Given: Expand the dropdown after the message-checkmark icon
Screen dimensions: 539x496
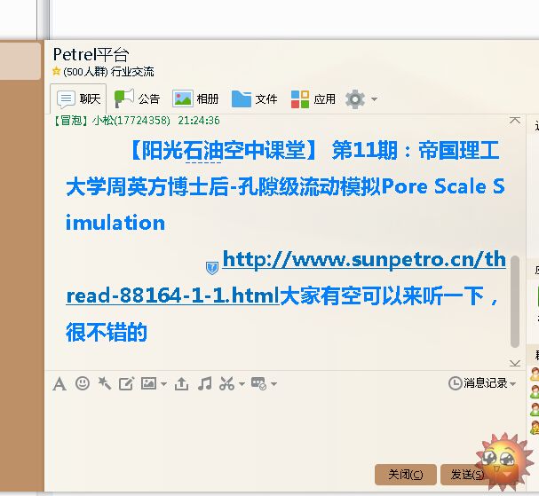Looking at the screenshot, I should [x=274, y=383].
